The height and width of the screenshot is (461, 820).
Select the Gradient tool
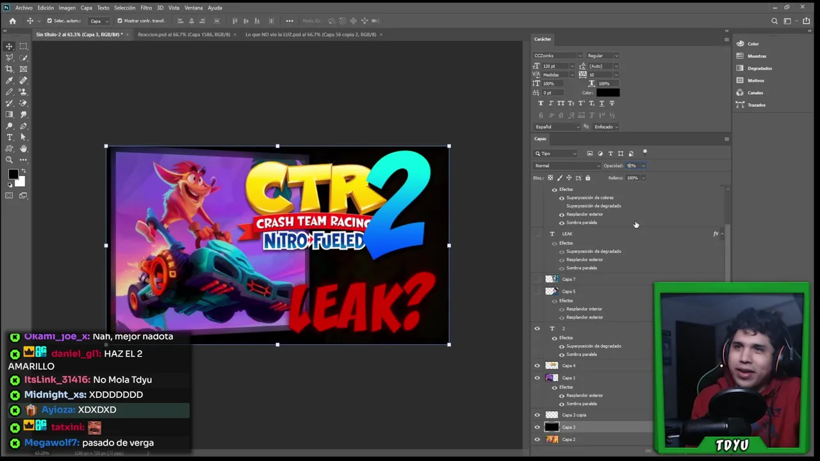[10, 115]
